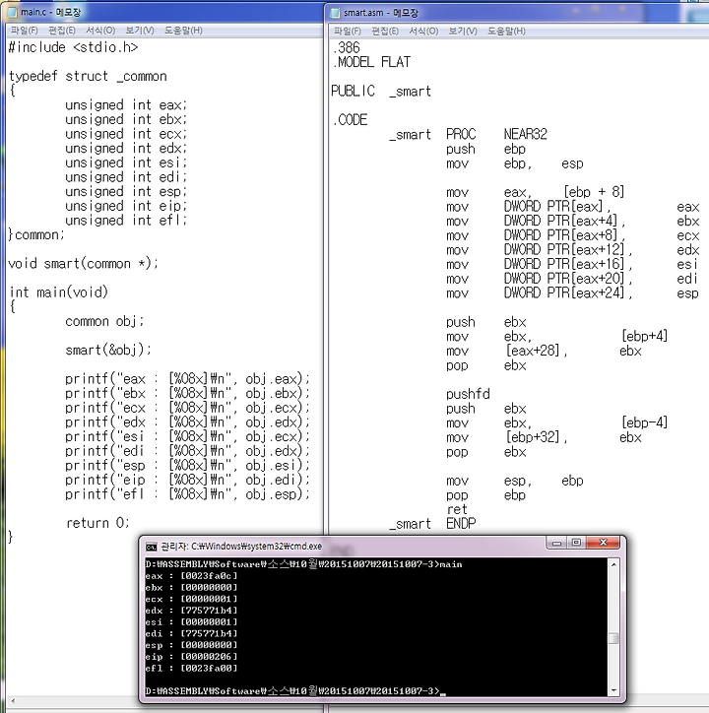Open 도움말(H) menu in smart.asm Notepad
Screen dimensions: 709x713
click(506, 31)
